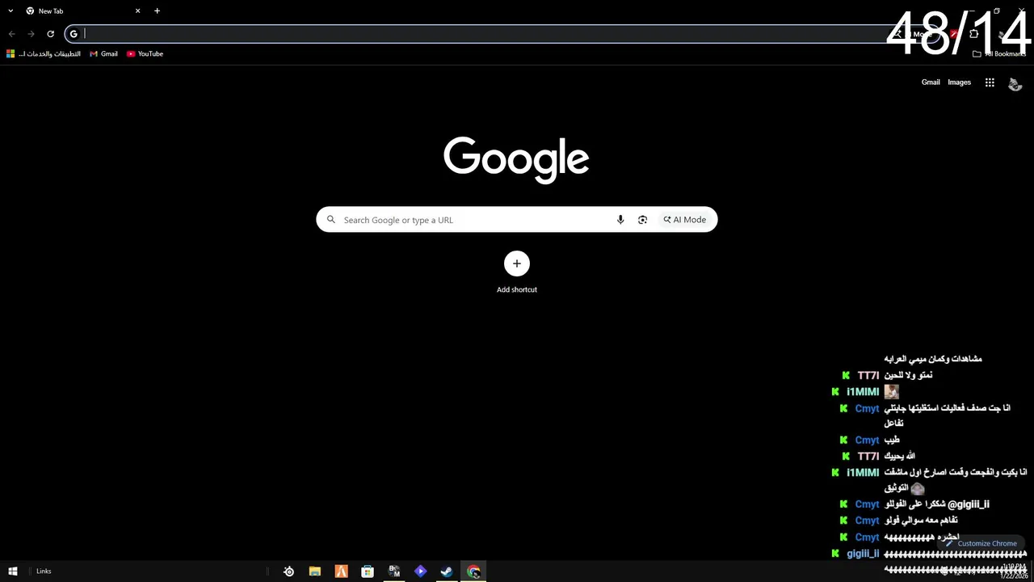The width and height of the screenshot is (1034, 582).
Task: Reload the current page
Action: tap(50, 34)
